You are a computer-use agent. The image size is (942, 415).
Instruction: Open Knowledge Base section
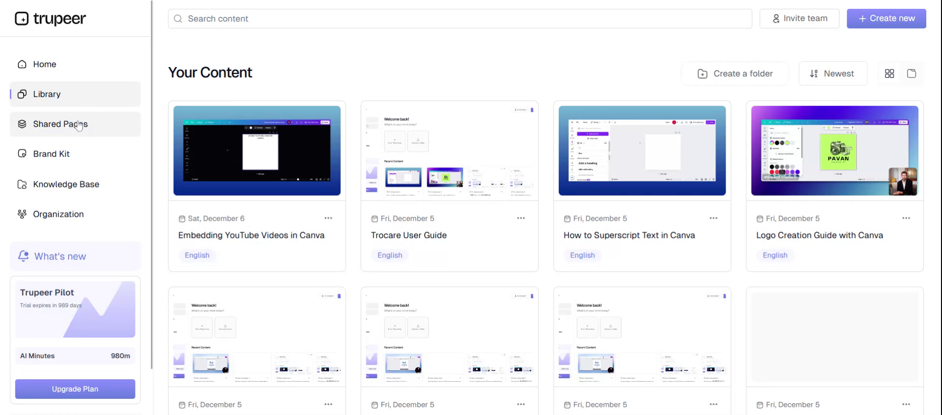(x=75, y=184)
